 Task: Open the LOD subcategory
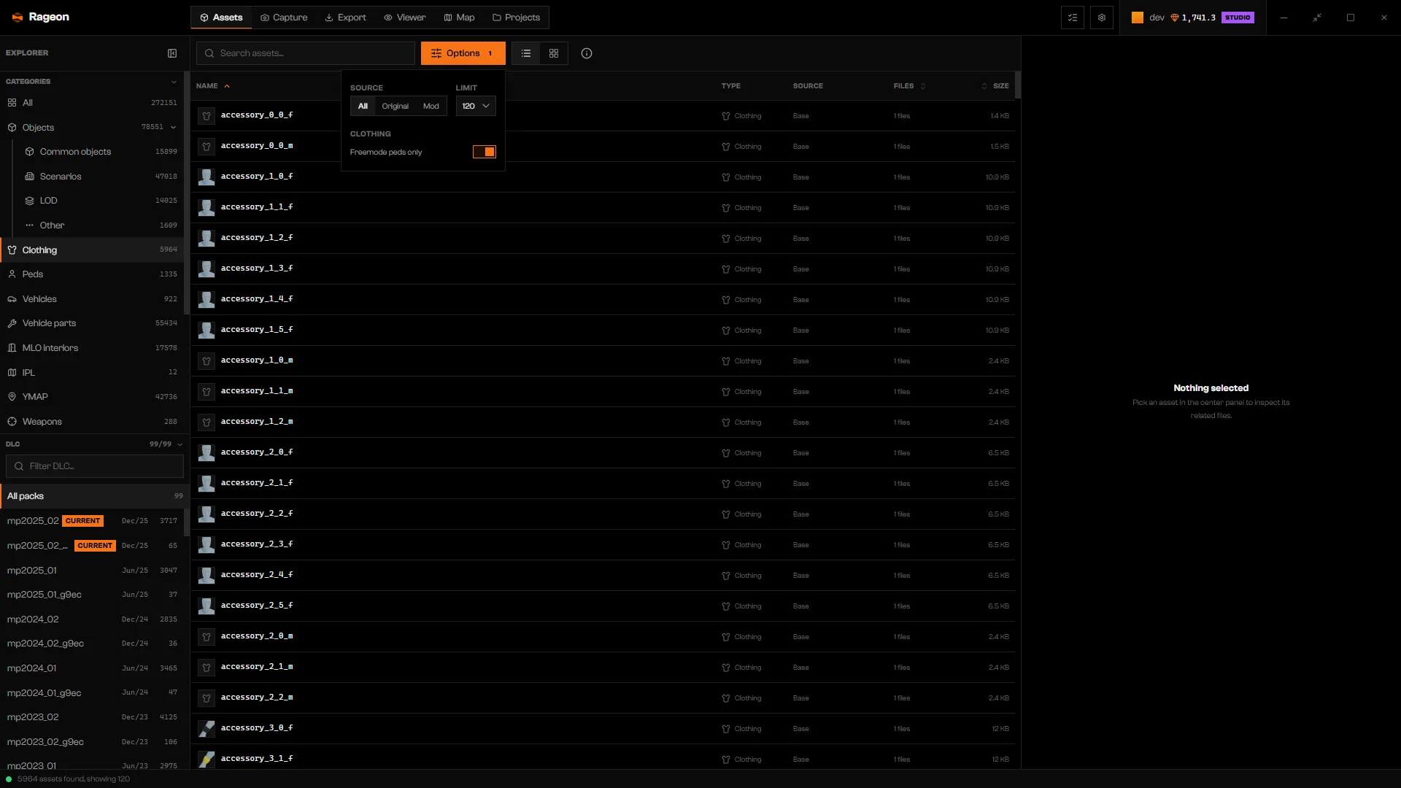[101, 201]
